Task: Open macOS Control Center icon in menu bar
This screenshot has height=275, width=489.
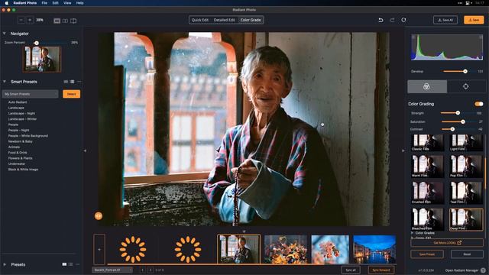Action: click(x=468, y=3)
